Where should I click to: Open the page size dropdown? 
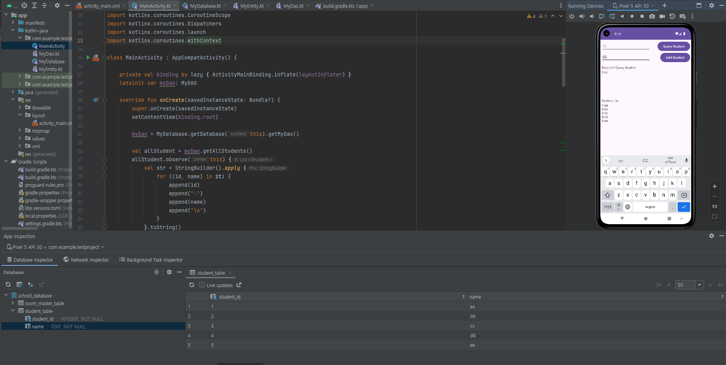(x=699, y=285)
